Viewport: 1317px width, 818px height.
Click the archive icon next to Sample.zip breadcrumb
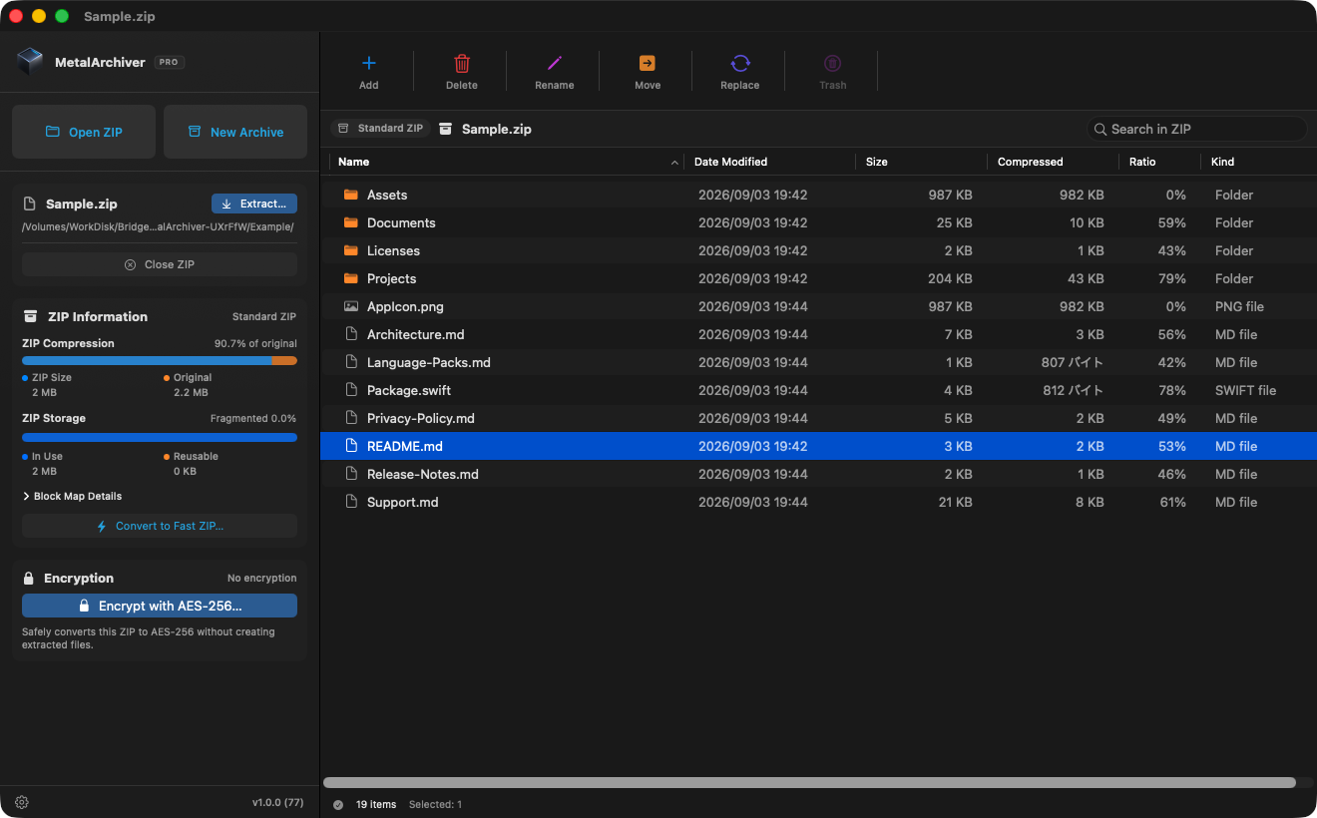click(x=445, y=129)
